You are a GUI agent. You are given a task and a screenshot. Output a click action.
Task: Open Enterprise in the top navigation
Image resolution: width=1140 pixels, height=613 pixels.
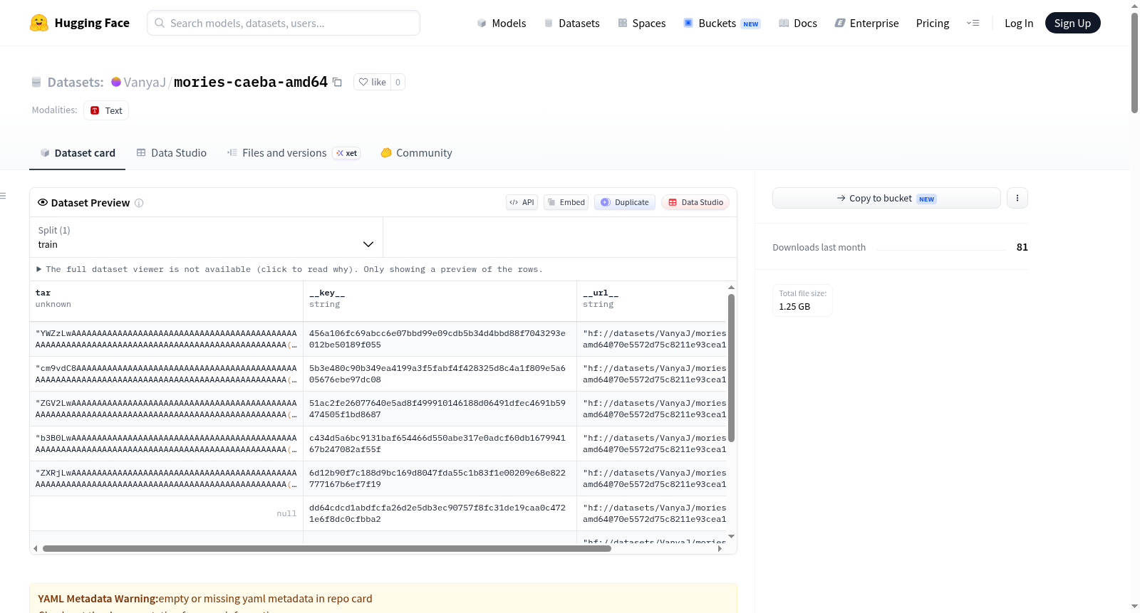[x=866, y=23]
